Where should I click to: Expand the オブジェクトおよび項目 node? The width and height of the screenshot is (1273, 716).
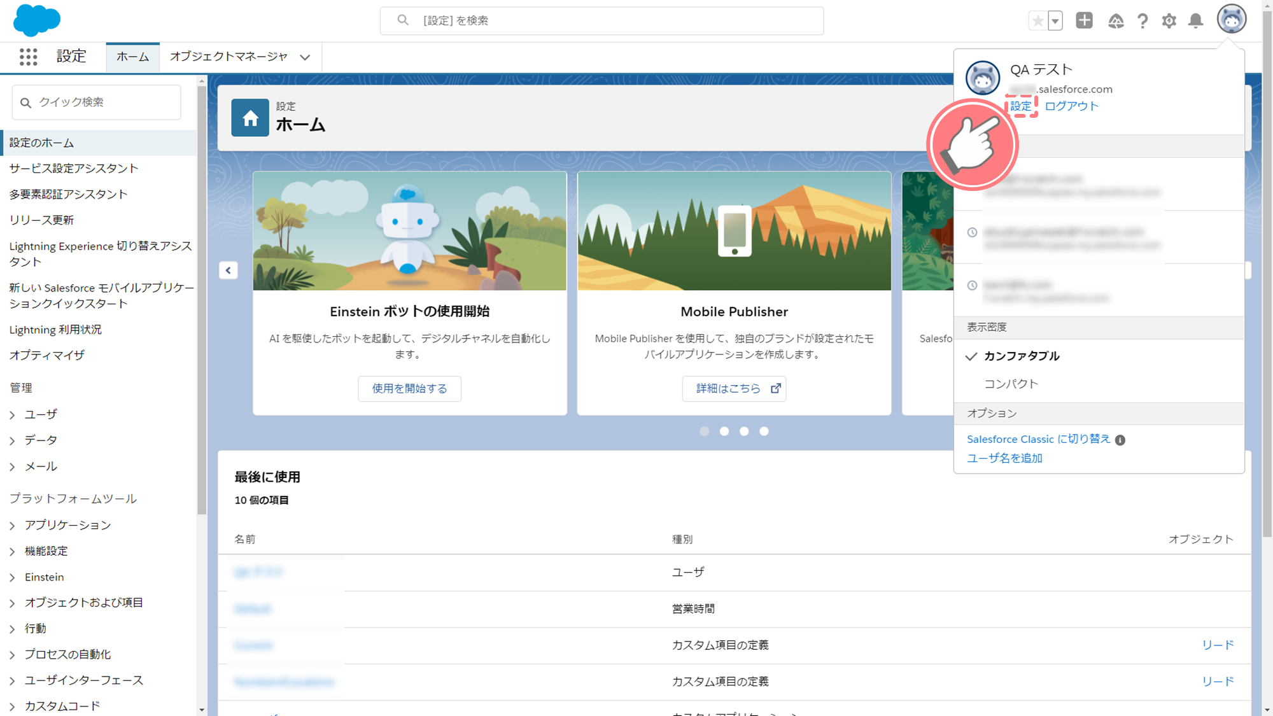coord(13,603)
